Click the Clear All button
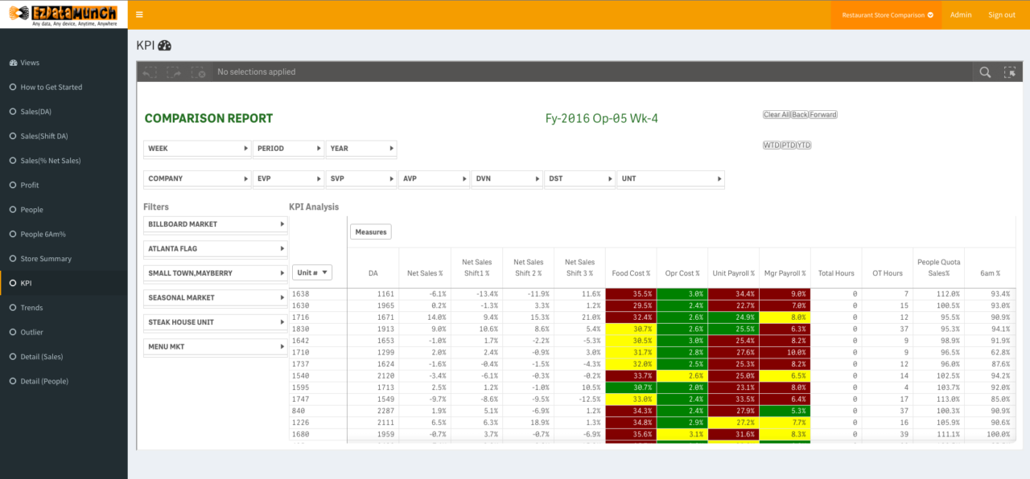1030x479 pixels. coord(777,114)
